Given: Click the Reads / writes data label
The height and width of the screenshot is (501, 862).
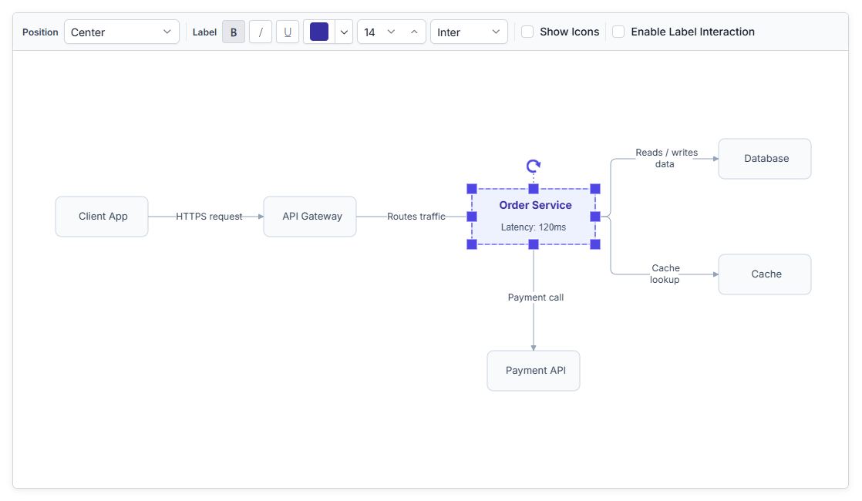Looking at the screenshot, I should pos(666,158).
